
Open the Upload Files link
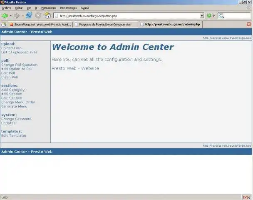[11, 48]
